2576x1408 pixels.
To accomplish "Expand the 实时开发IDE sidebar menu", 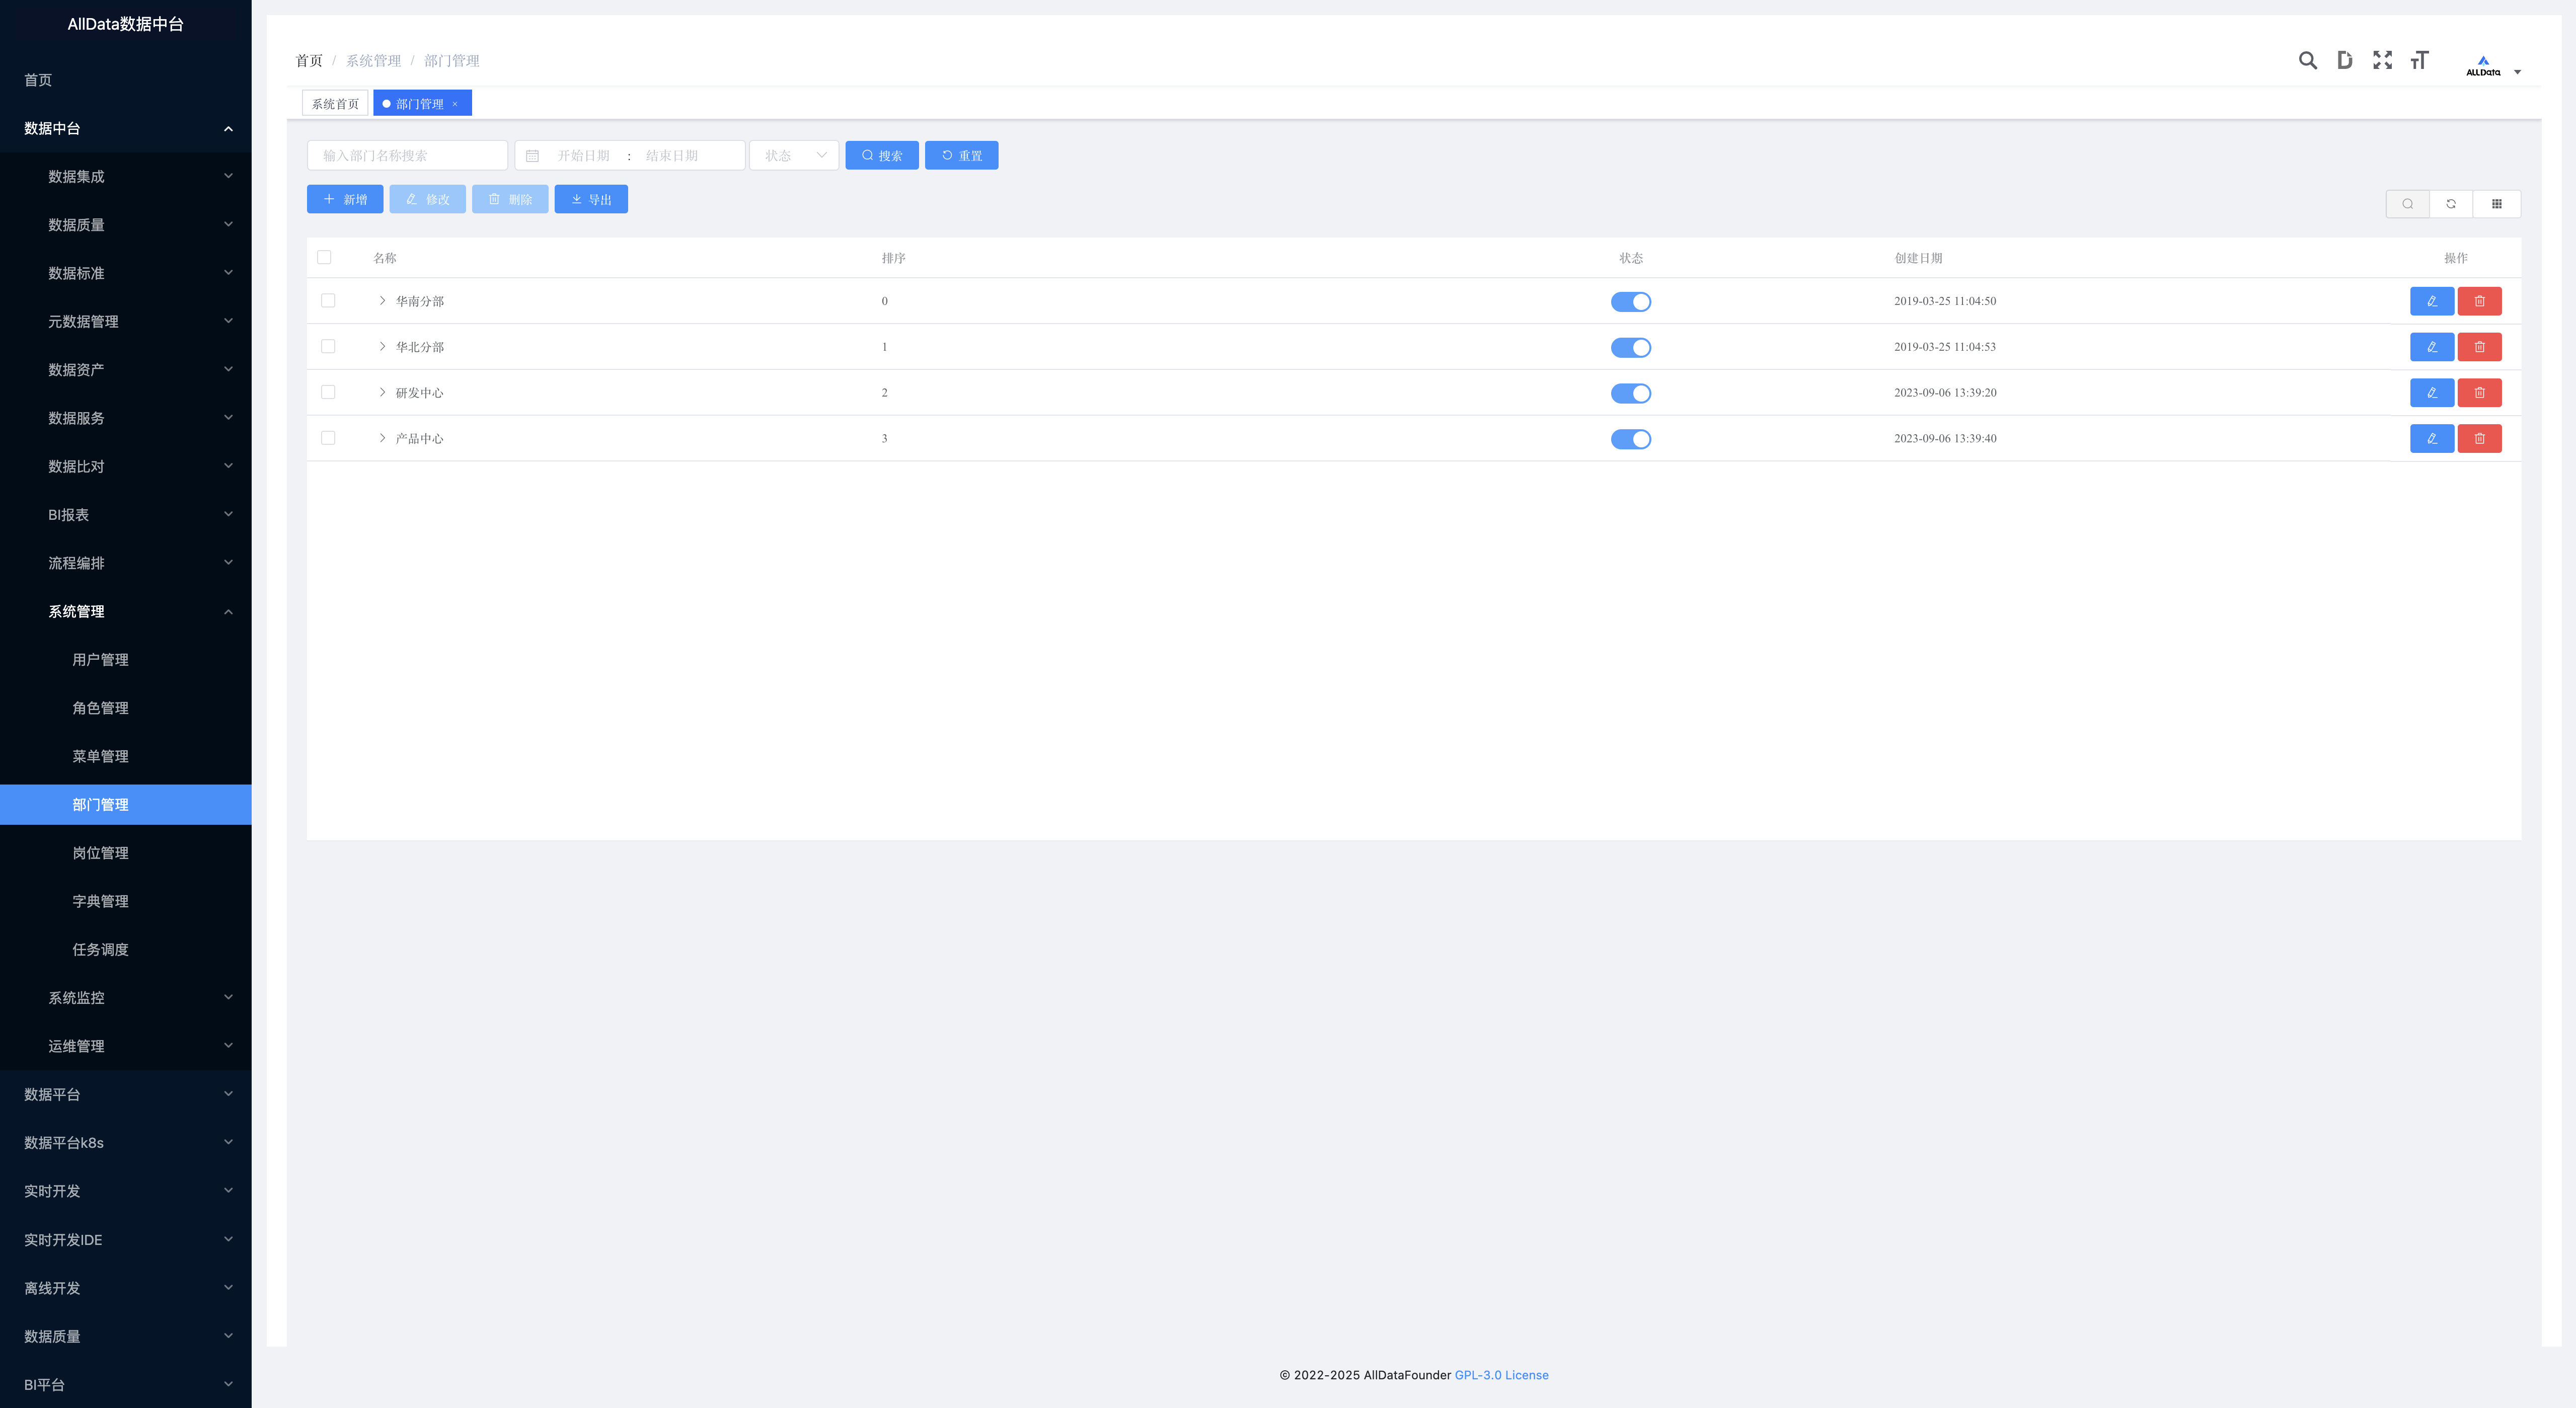I will (x=126, y=1240).
